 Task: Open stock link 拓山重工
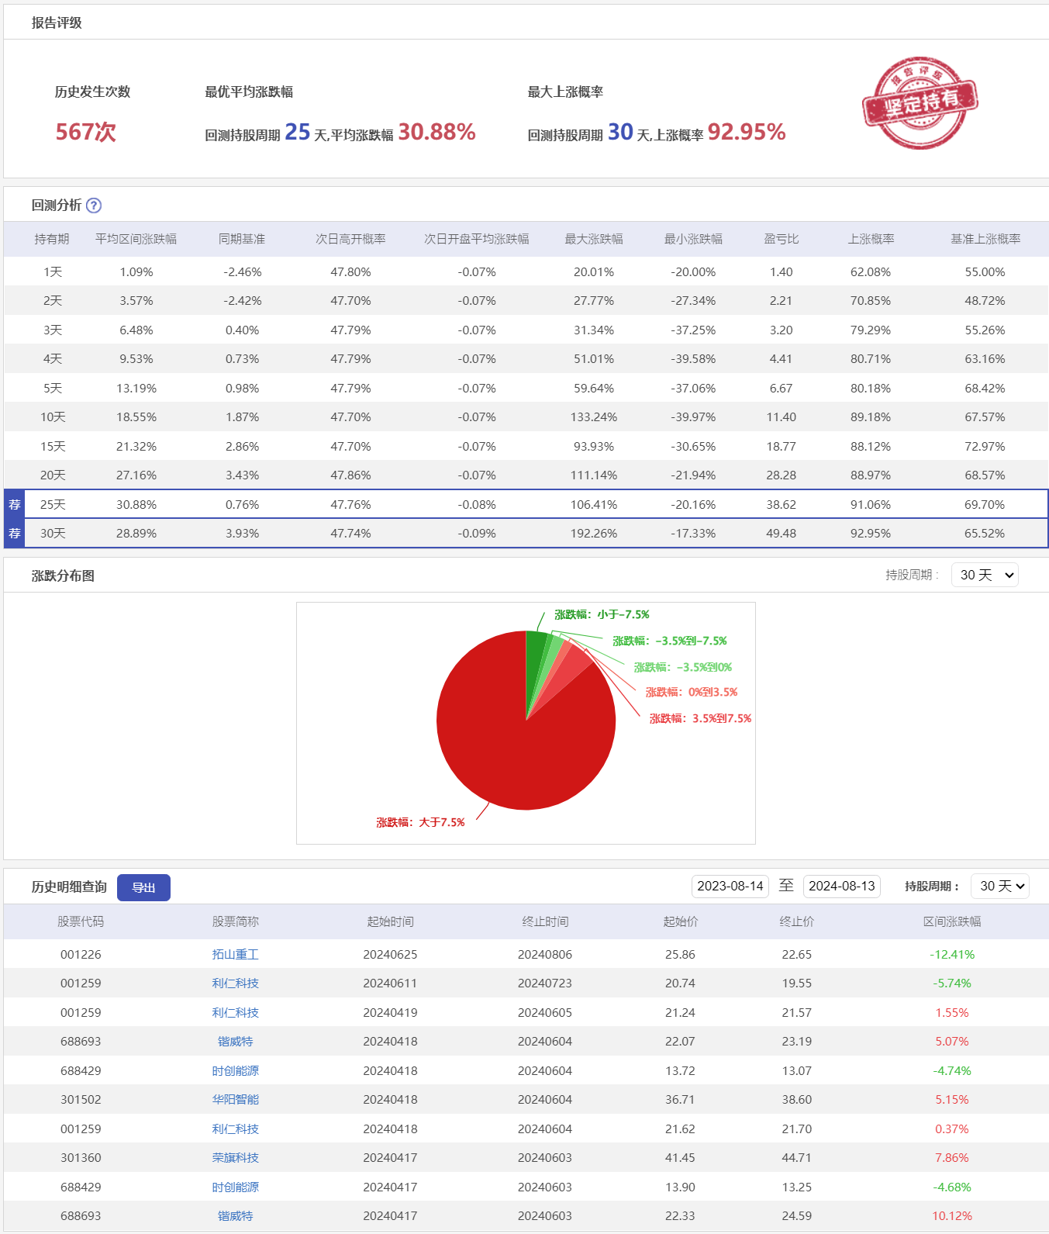235,955
